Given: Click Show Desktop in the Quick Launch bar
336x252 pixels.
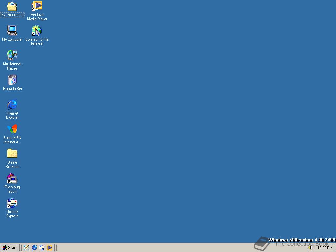Looking at the screenshot, I should [x=27, y=248].
